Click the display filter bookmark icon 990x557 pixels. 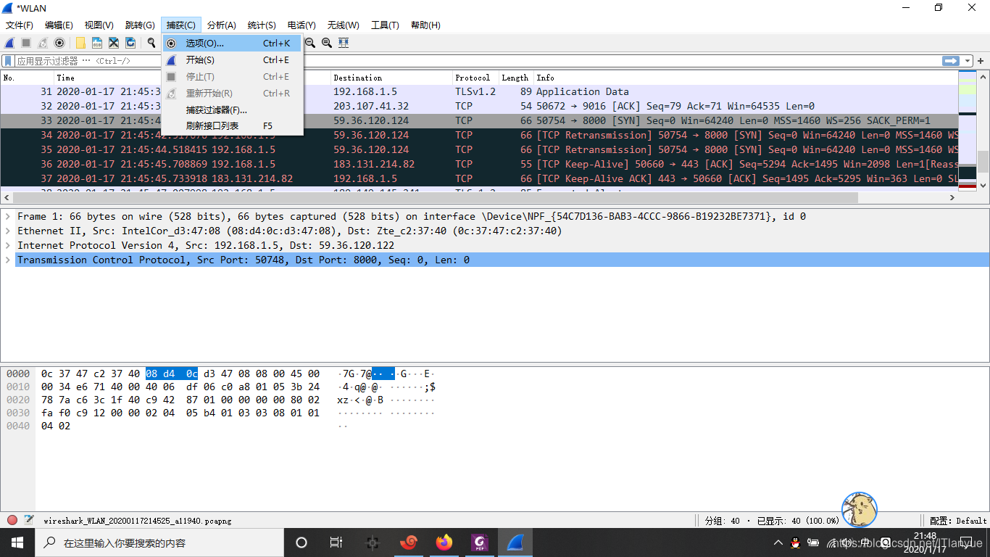[x=8, y=61]
